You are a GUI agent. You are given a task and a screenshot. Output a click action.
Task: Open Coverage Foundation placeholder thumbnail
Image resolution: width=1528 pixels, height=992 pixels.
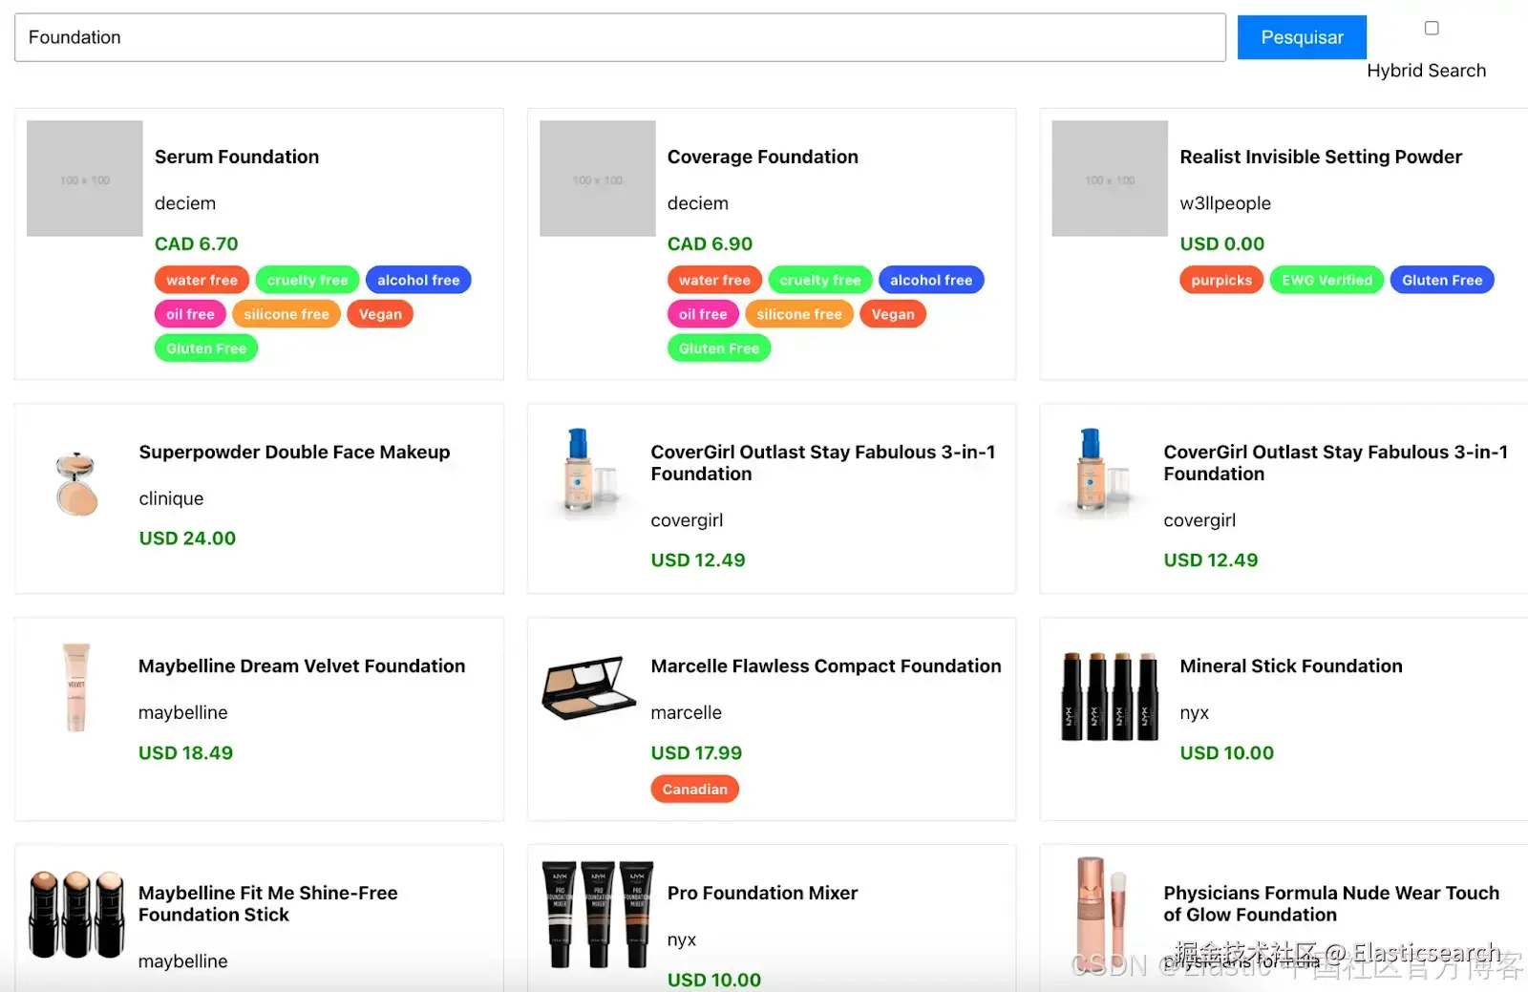coord(597,179)
